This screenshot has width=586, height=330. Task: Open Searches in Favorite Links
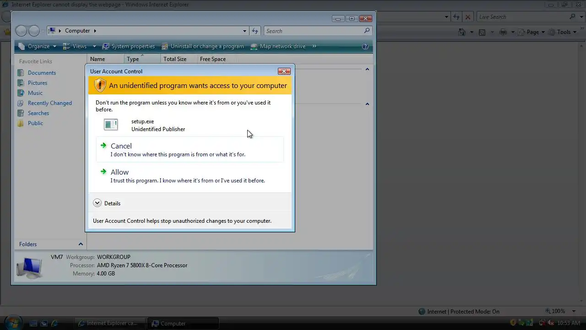pyautogui.click(x=38, y=113)
